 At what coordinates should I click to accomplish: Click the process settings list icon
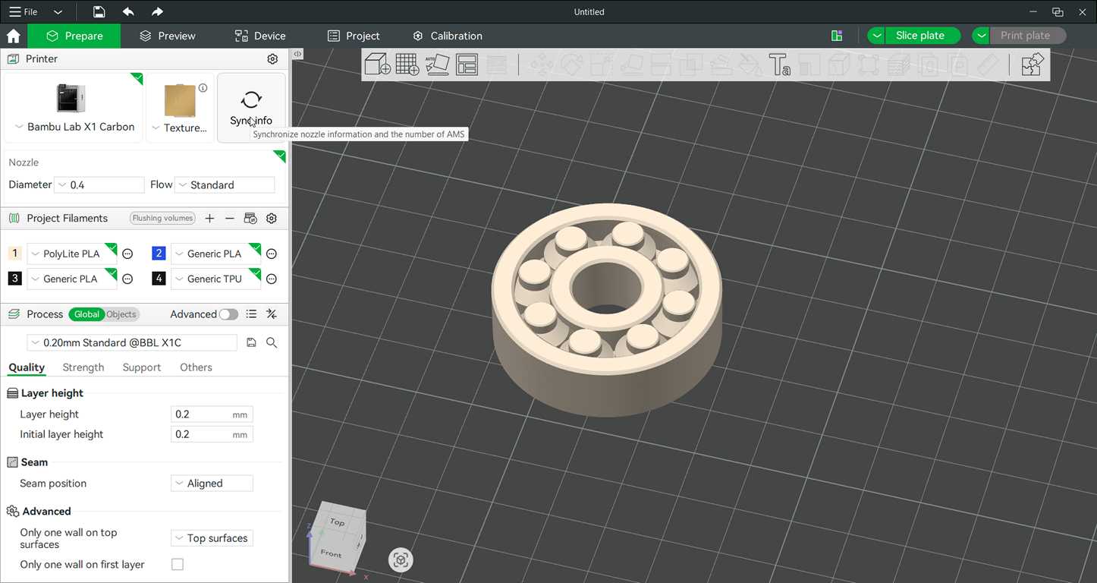[251, 314]
